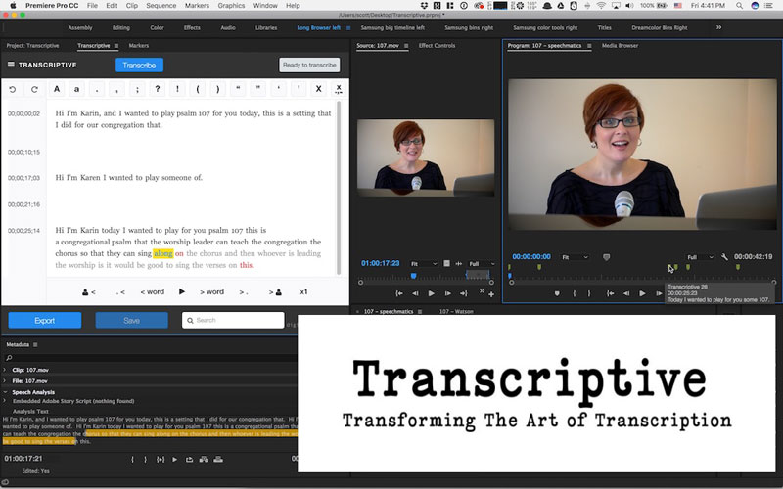The image size is (783, 489).
Task: Jump to next speaker in transcript
Action: 275,292
